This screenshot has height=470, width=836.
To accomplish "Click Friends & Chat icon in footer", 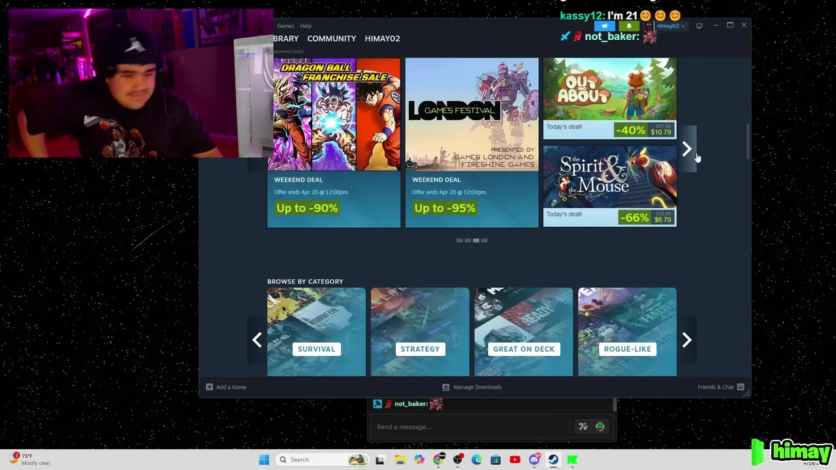I will point(741,387).
